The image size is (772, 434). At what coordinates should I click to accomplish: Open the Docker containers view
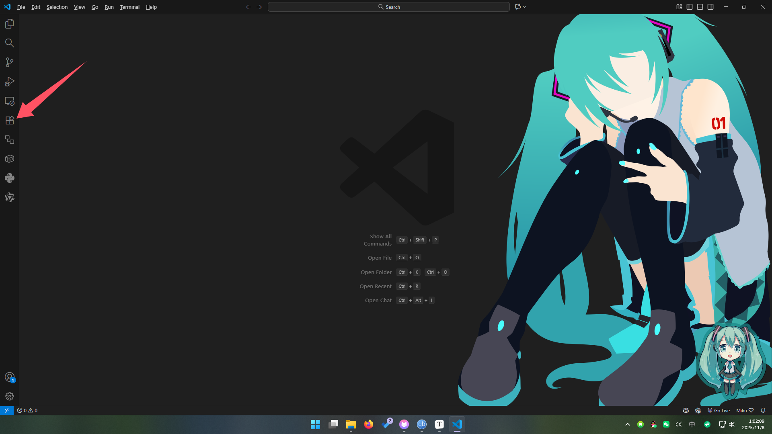[10, 159]
